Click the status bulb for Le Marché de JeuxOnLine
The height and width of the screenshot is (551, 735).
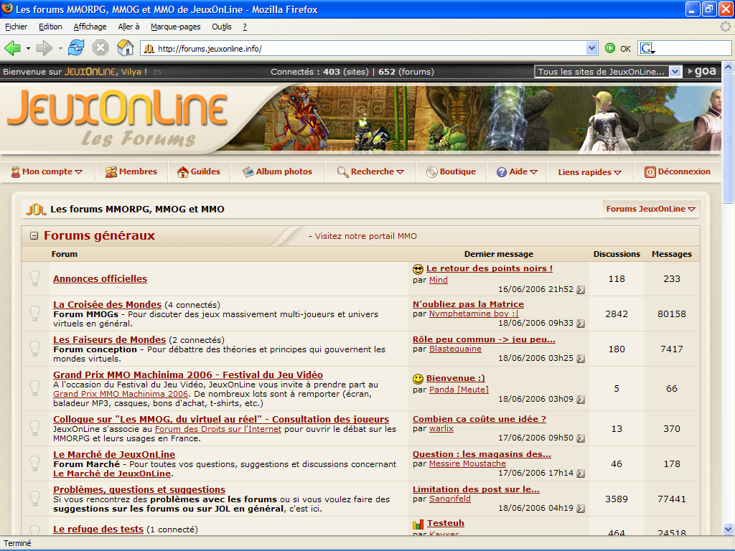35,463
